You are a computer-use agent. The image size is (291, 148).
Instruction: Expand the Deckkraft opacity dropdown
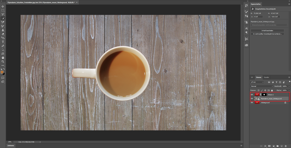tap(289, 86)
